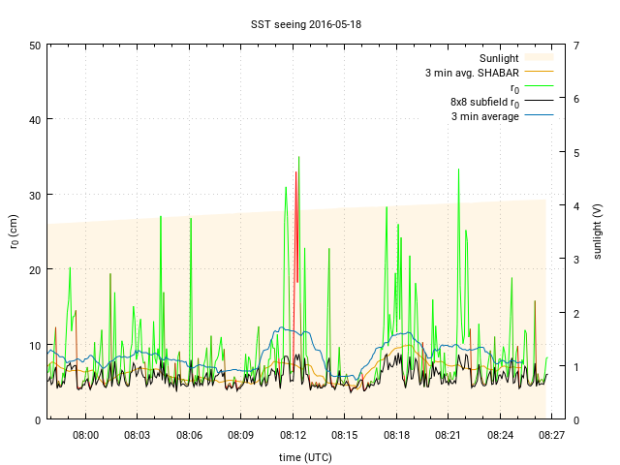Click the 50 tick on left axis
Screen dimensions: 620x465
click(35, 46)
